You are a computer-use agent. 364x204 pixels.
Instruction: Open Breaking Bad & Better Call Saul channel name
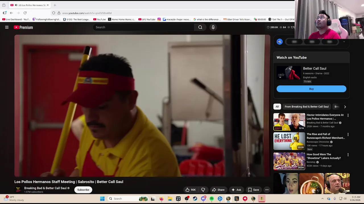point(45,188)
